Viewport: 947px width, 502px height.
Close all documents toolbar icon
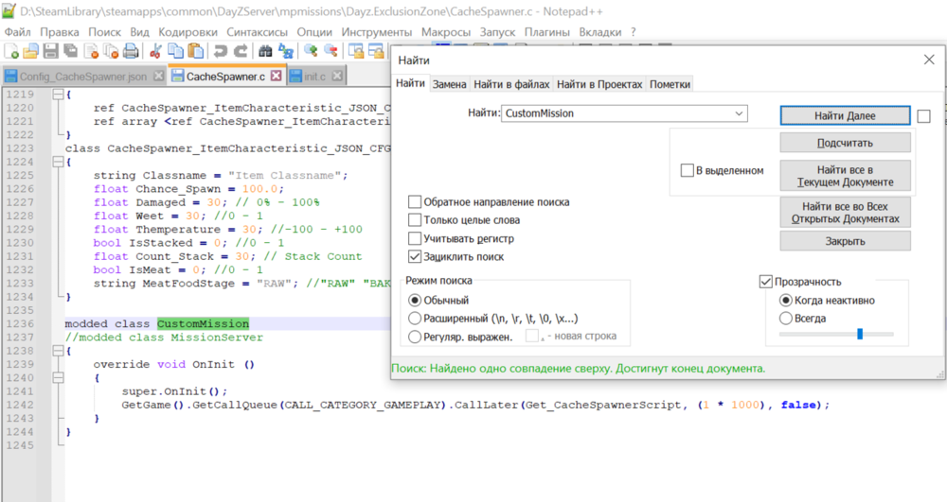(111, 51)
